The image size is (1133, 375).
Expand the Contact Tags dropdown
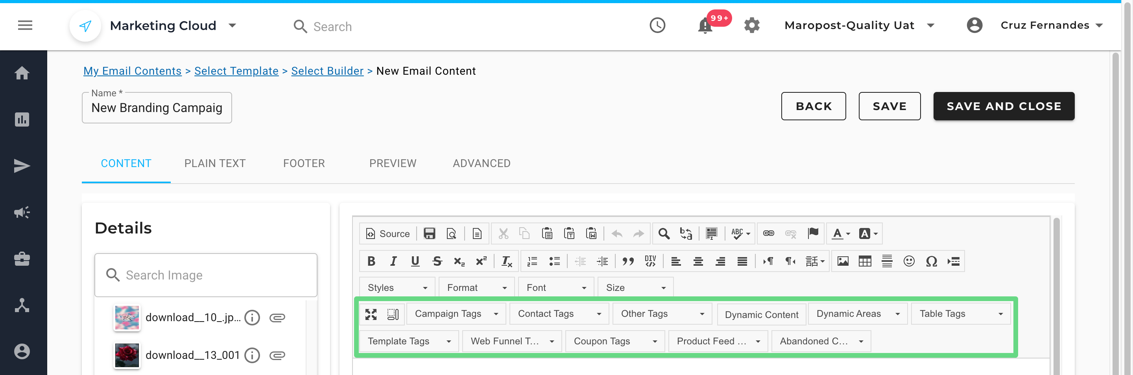pos(559,314)
